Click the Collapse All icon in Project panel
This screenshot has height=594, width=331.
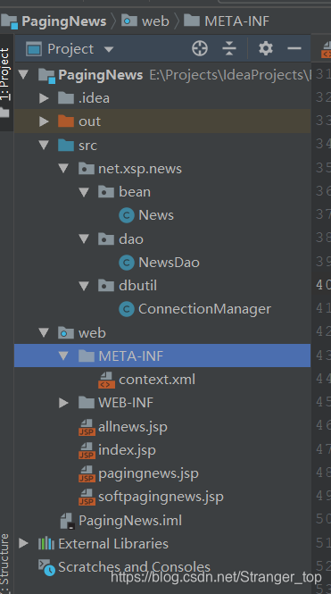click(229, 48)
